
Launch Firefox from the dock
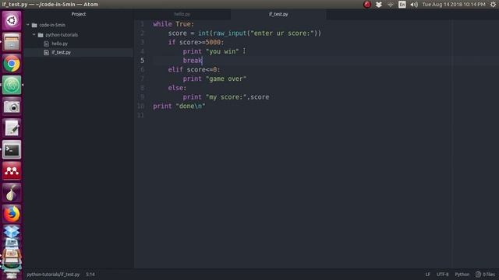pyautogui.click(x=12, y=214)
